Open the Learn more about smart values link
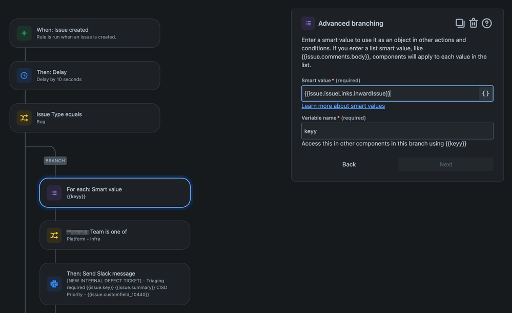The image size is (512, 313). point(343,106)
